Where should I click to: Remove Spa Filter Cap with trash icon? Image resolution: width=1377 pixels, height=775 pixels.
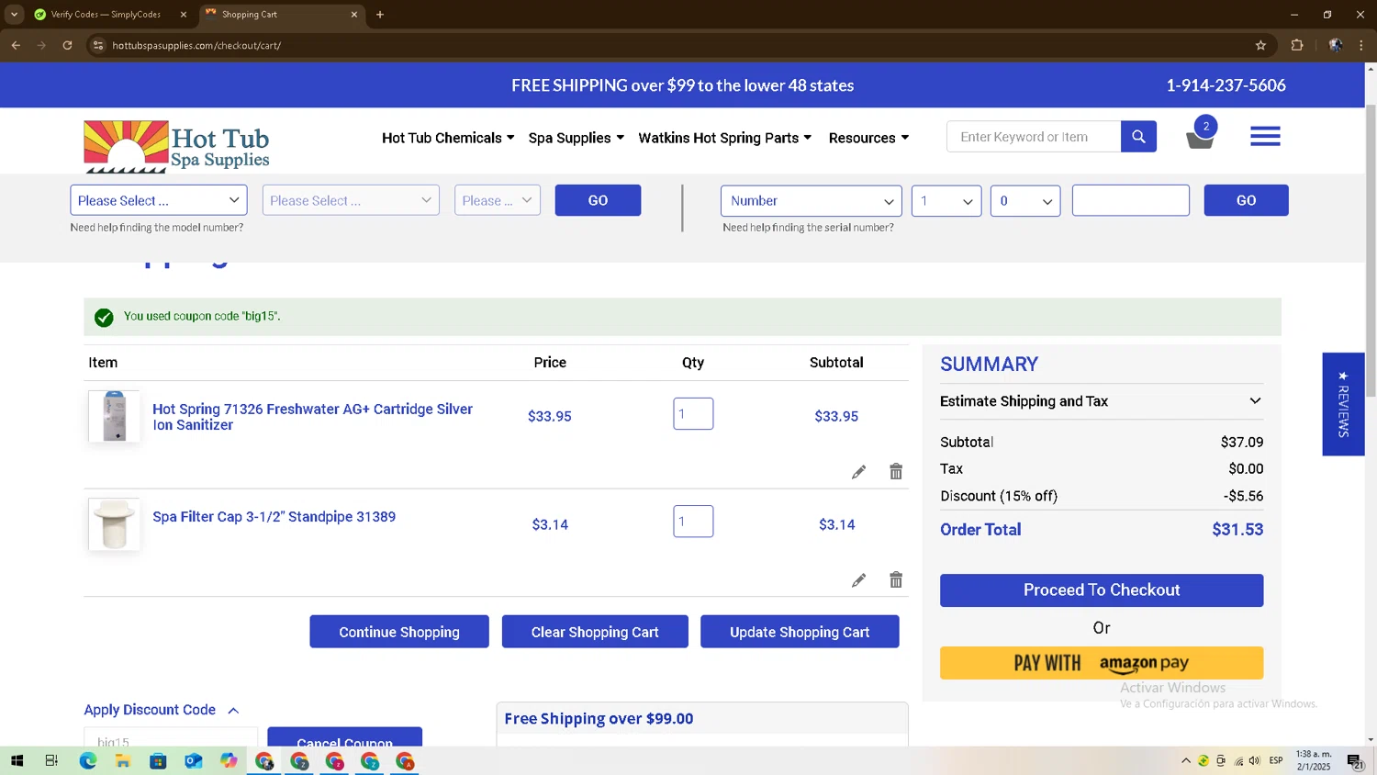[896, 580]
